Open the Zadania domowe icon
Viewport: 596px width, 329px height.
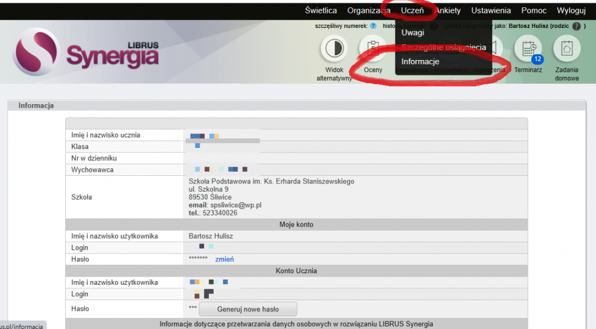point(566,48)
